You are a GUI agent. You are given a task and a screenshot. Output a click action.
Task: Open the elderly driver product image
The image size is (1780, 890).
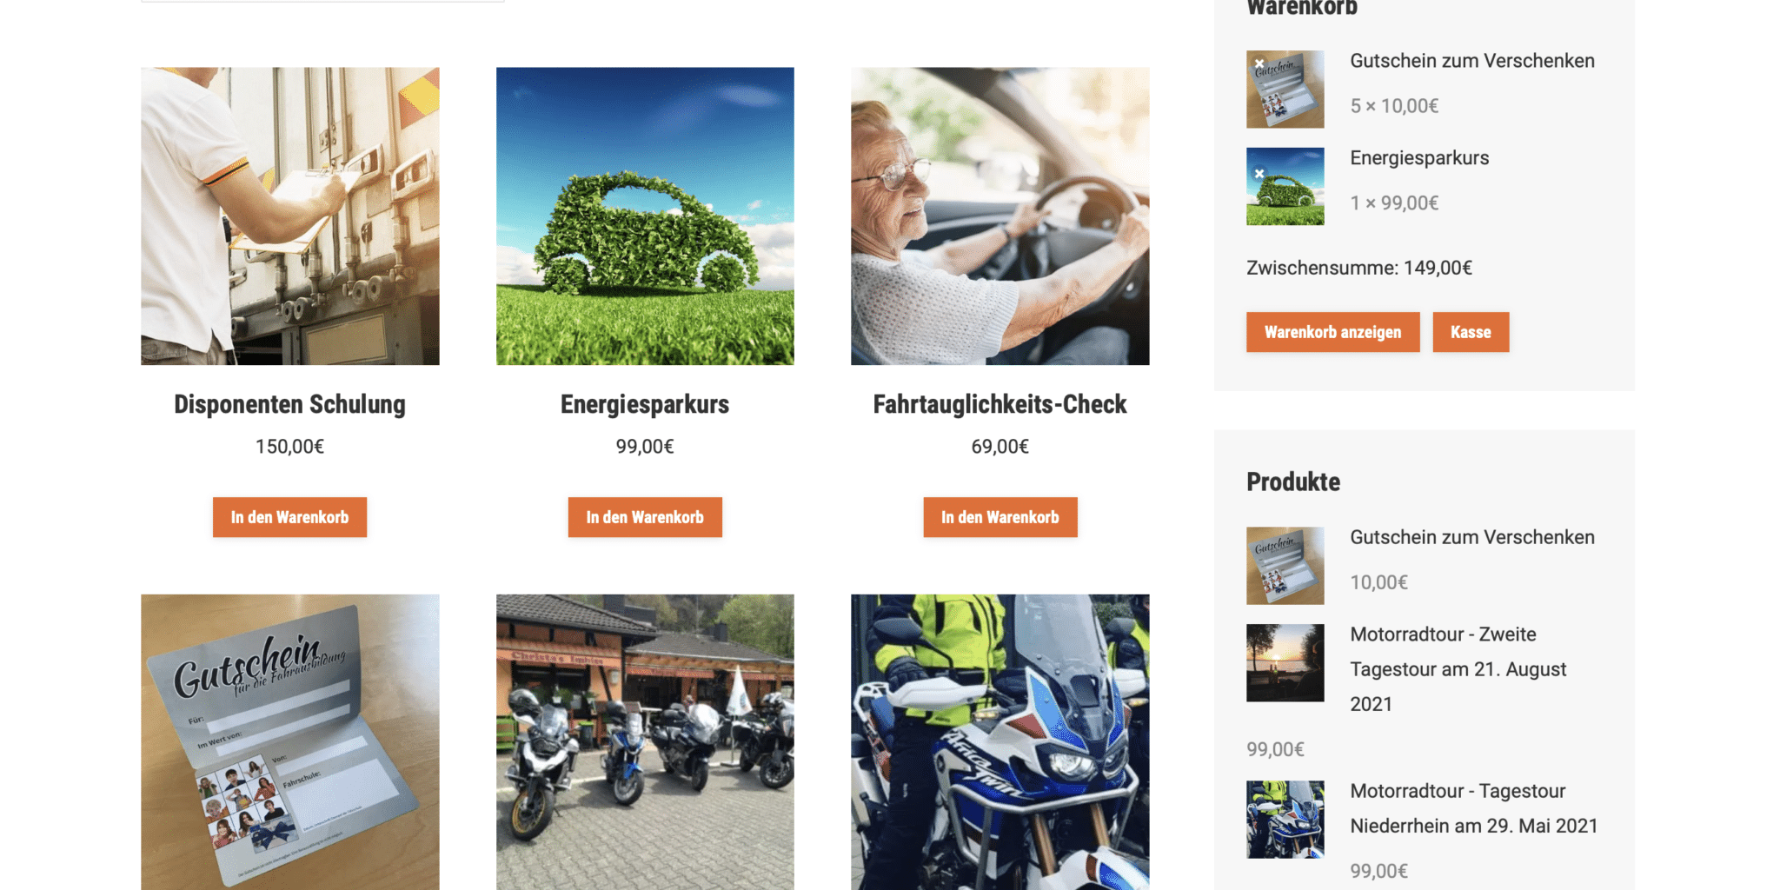click(x=1000, y=216)
